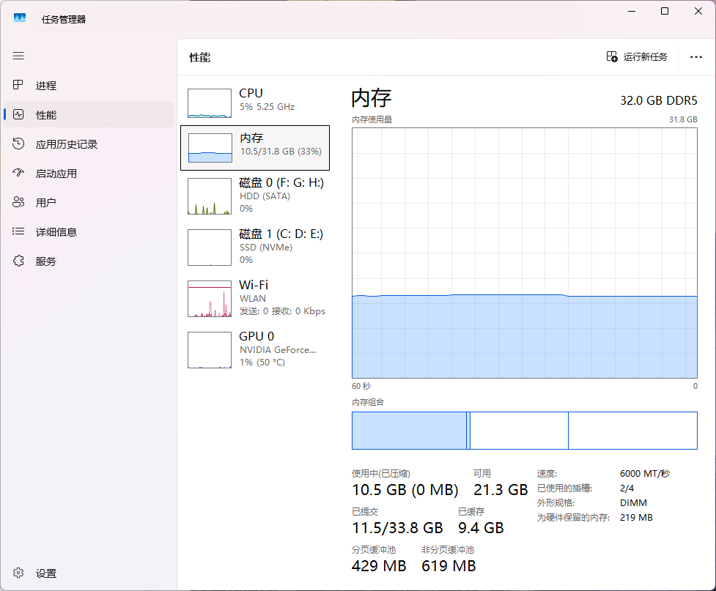
Task: Click the 运行新任务 run task icon
Action: pos(612,56)
